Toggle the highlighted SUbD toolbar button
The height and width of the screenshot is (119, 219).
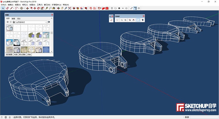(x=138, y=20)
